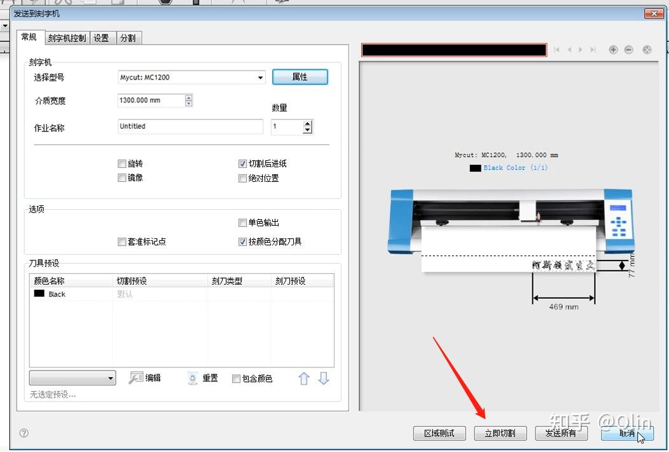Screen dimensions: 669x452
Task: Click the pan/fit view icon near zoom controls
Action: tap(647, 50)
